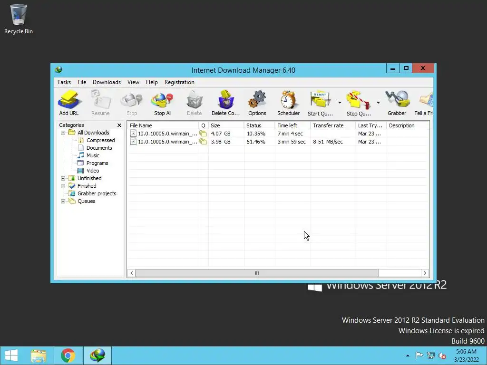Screen dimensions: 487x365
Task: Open the Recycle Bin desktop icon
Action: tap(19, 19)
